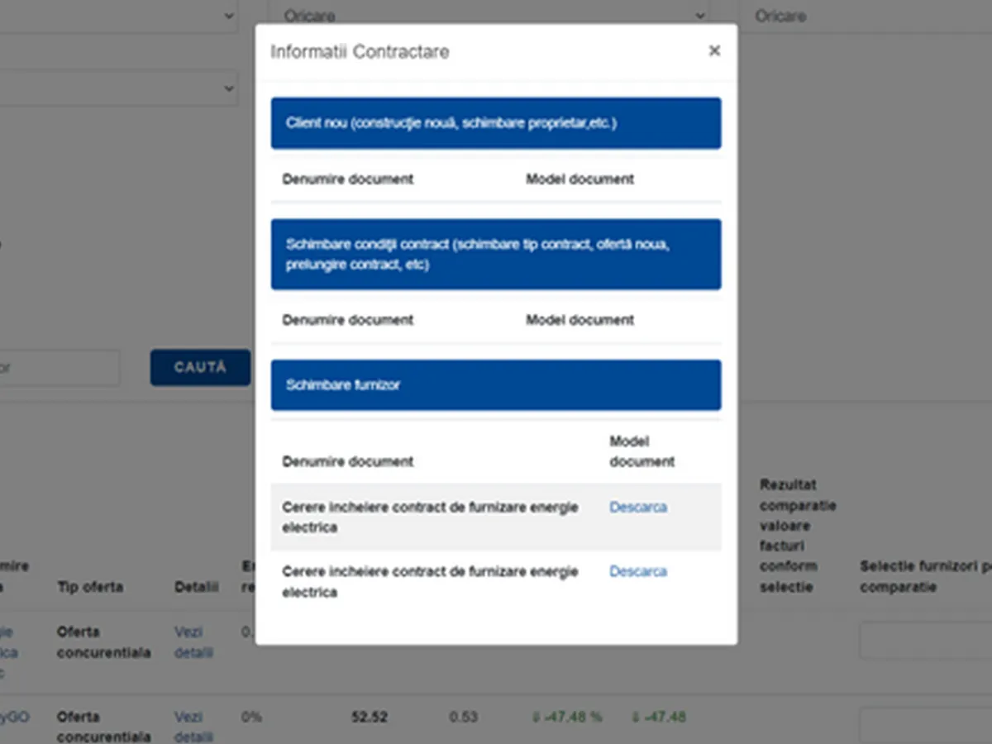Image resolution: width=992 pixels, height=744 pixels.
Task: Open 'Vezi detalii' in the 0% offer row
Action: [x=193, y=727]
